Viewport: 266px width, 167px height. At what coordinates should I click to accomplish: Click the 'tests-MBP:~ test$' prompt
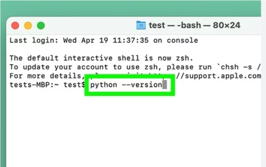[x=47, y=85]
